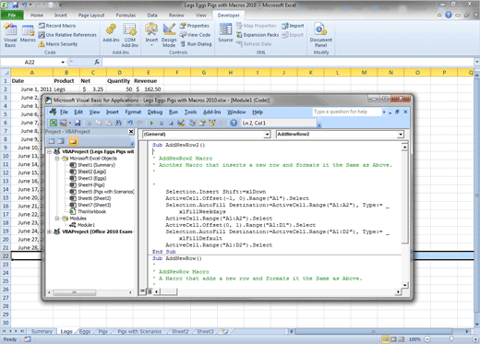Viewport: 480px width, 344px height.
Task: Open Project Explorer icon in VBA toolbar
Action: click(193, 123)
